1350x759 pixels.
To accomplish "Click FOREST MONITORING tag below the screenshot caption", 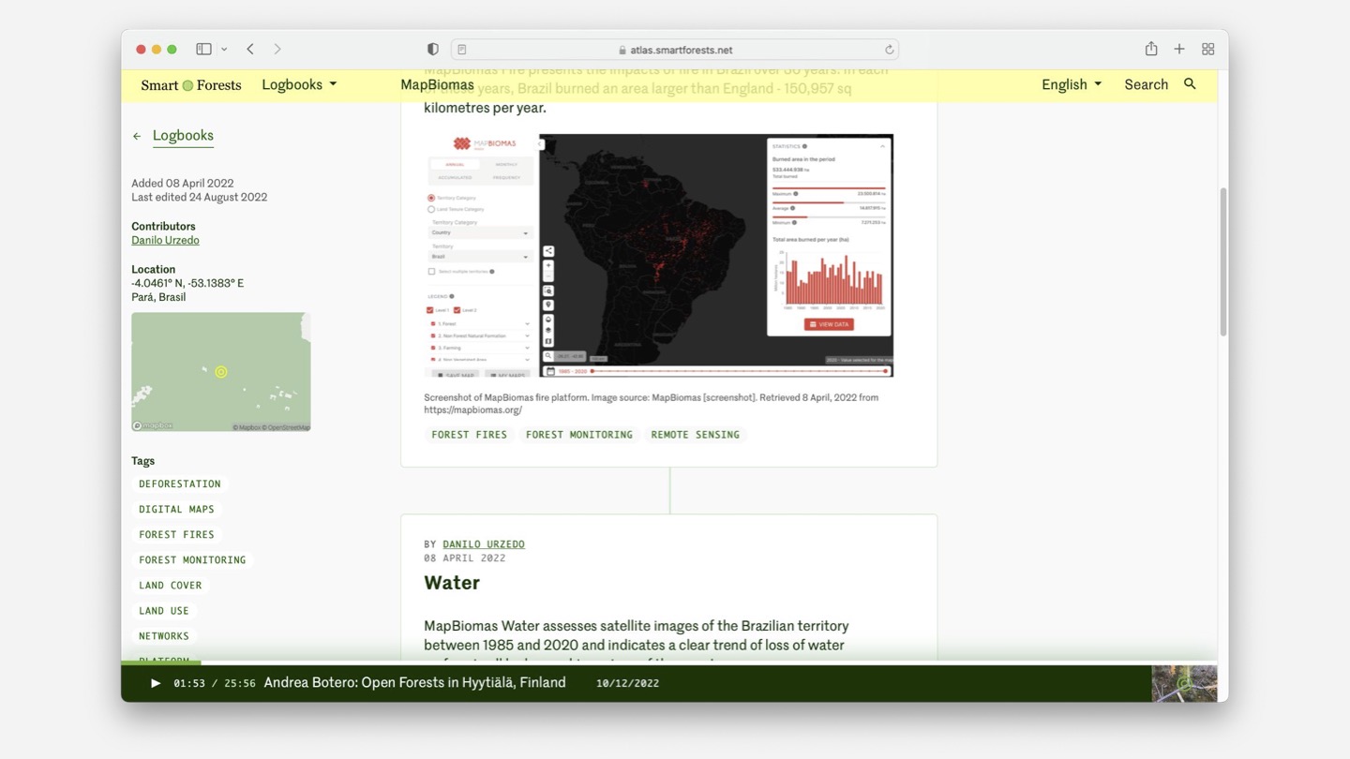I will (x=578, y=435).
